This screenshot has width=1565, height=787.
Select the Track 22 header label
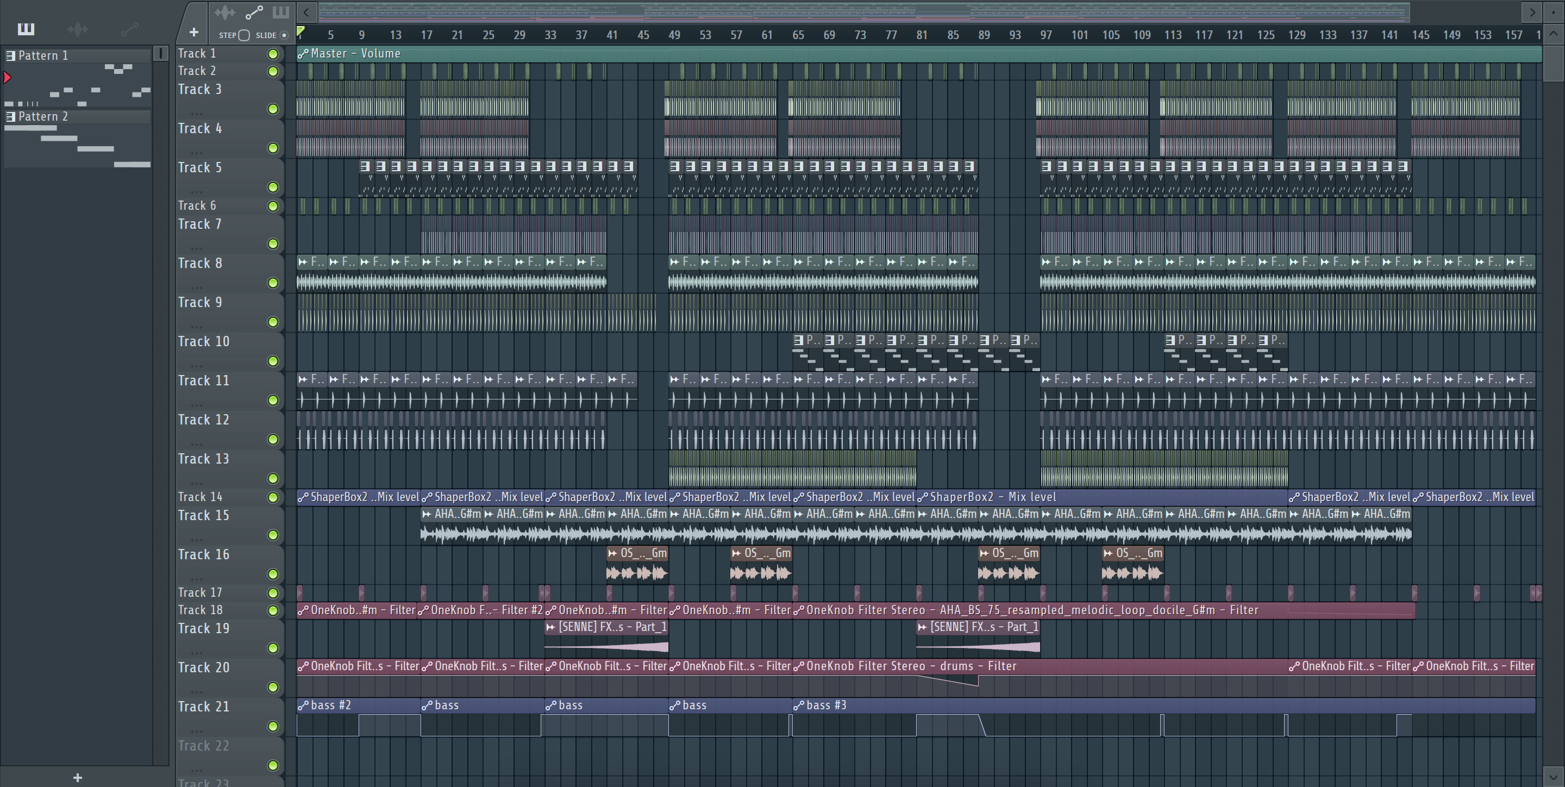pos(204,746)
